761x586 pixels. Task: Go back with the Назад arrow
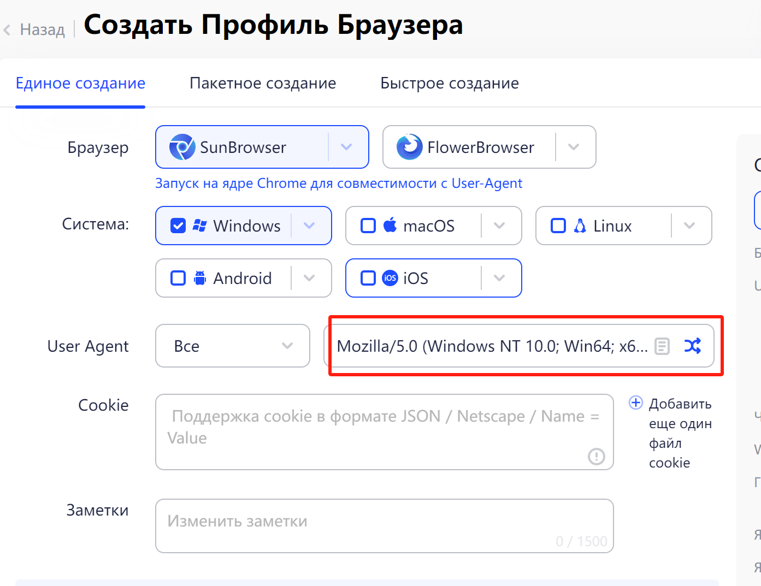tap(7, 30)
